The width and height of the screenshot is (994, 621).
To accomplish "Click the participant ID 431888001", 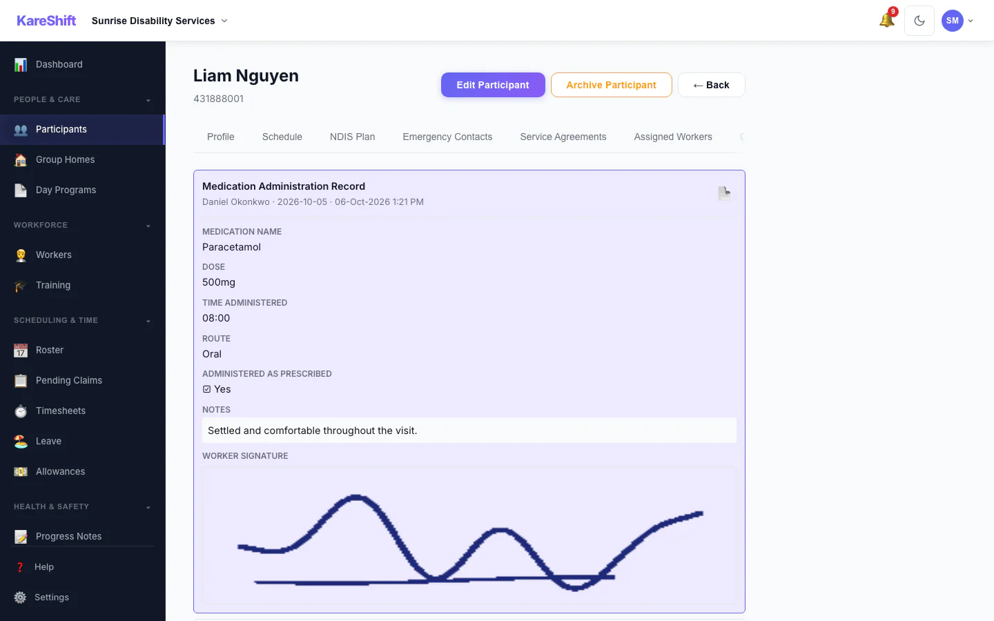I will (218, 99).
